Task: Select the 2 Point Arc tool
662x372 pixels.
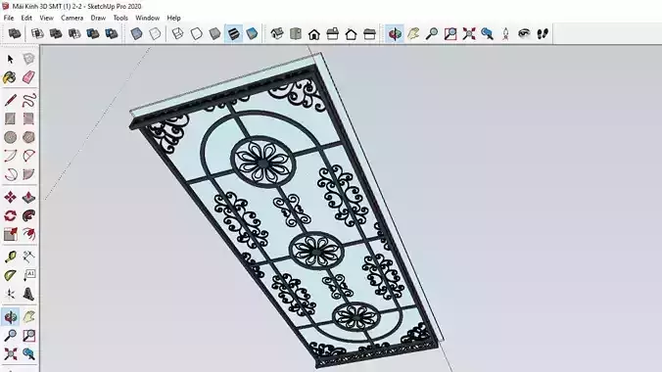Action: (x=28, y=156)
